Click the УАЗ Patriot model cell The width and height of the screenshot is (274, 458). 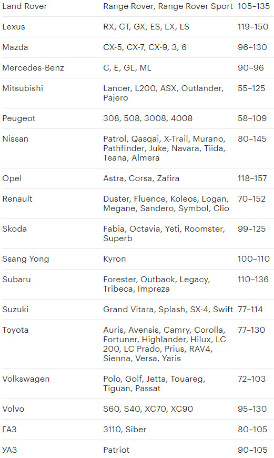tap(116, 450)
